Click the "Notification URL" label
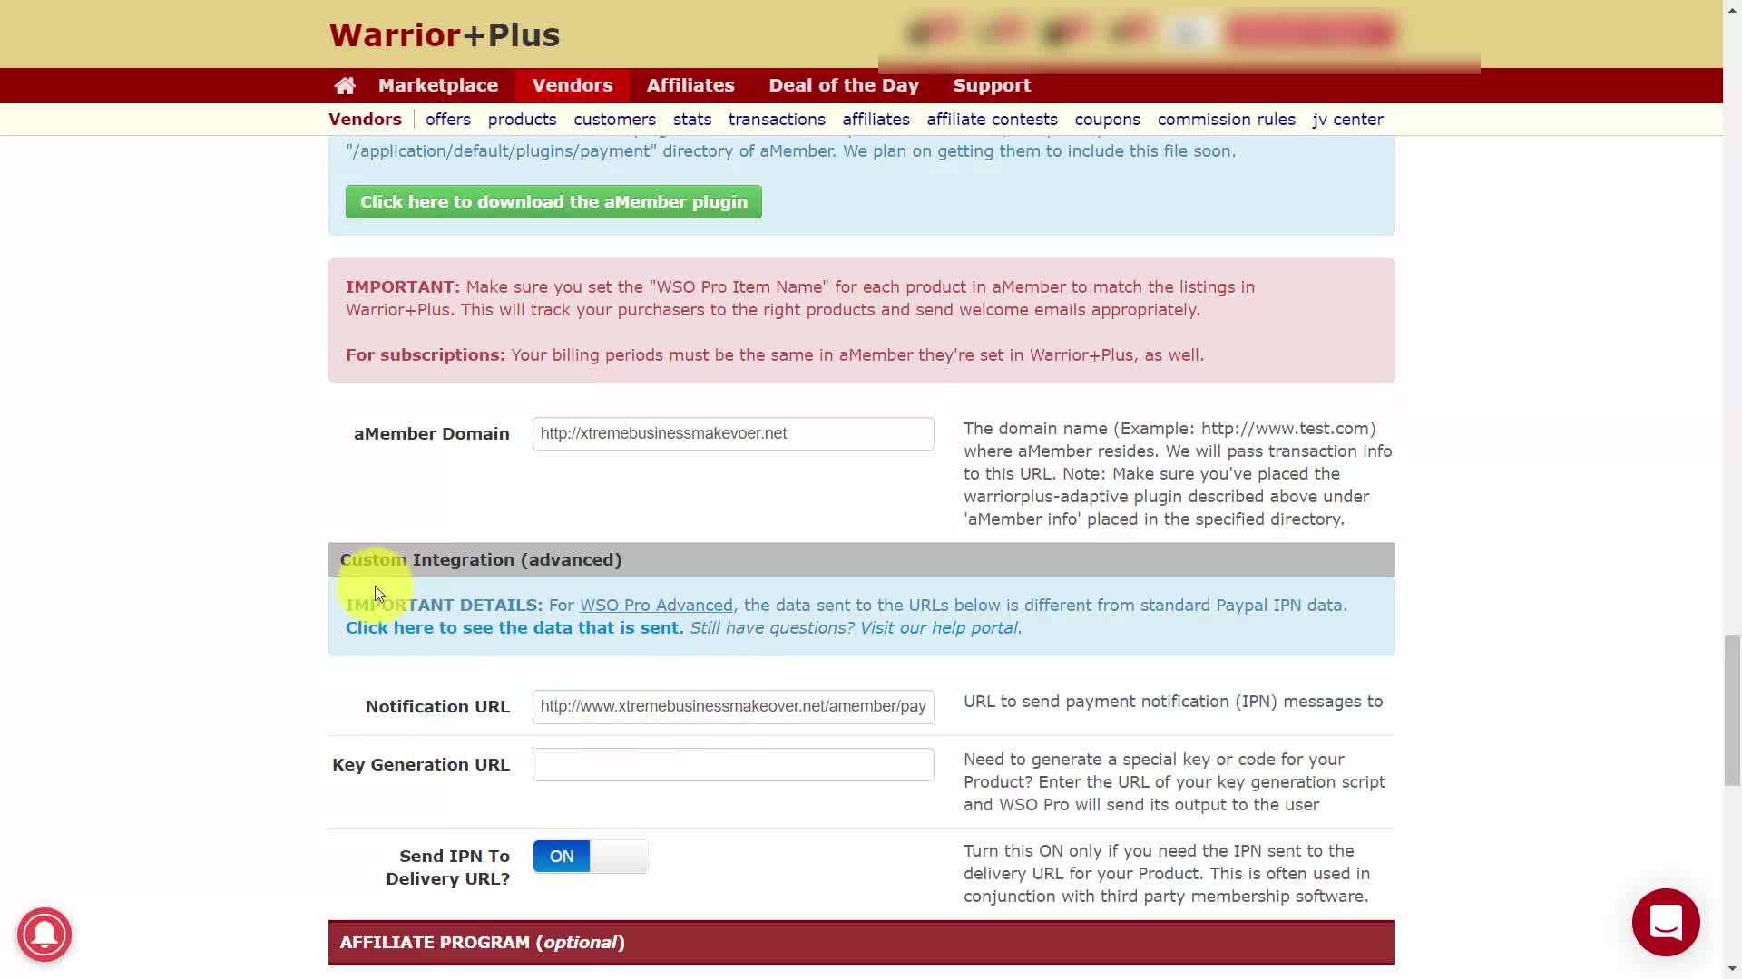The height and width of the screenshot is (979, 1742). tap(437, 707)
